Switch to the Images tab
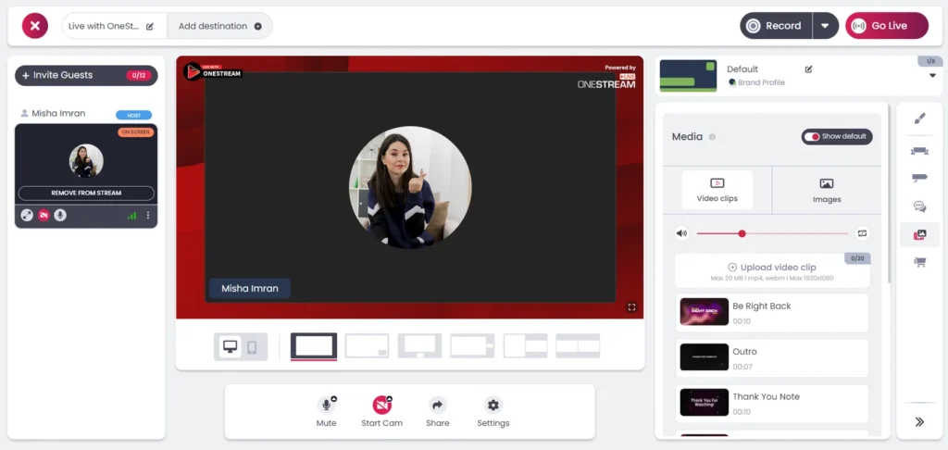This screenshot has width=948, height=450. (826, 190)
